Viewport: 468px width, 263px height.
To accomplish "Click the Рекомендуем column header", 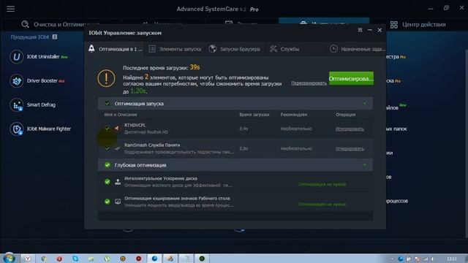I will click(294, 115).
